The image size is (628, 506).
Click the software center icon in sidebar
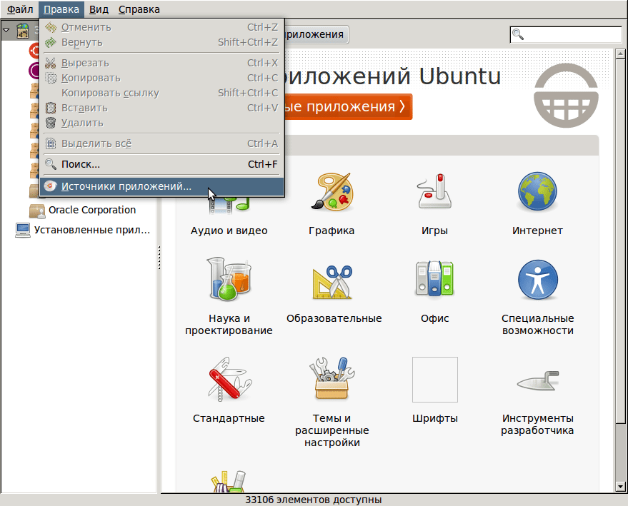tap(23, 30)
